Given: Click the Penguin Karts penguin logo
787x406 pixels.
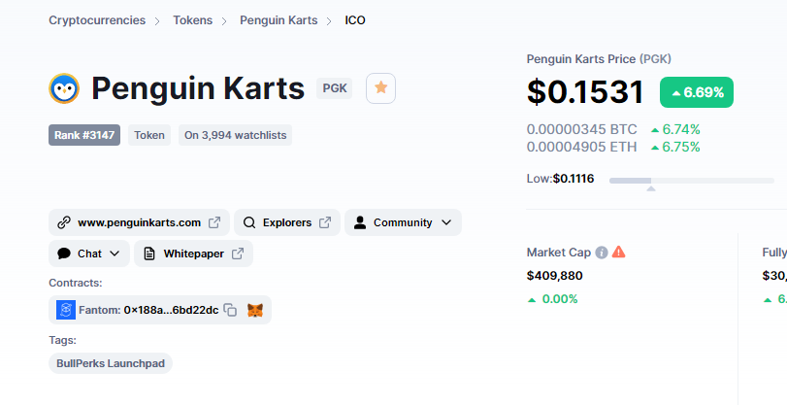Looking at the screenshot, I should click(64, 88).
